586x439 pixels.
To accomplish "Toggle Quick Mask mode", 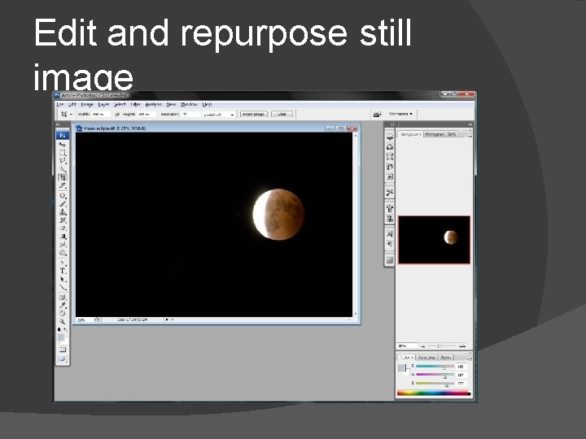I will pyautogui.click(x=63, y=350).
